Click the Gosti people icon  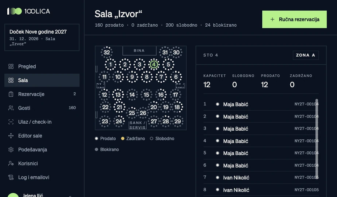point(11,108)
